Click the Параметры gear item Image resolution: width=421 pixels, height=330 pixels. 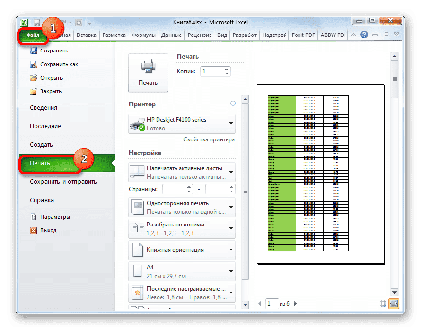(x=55, y=217)
